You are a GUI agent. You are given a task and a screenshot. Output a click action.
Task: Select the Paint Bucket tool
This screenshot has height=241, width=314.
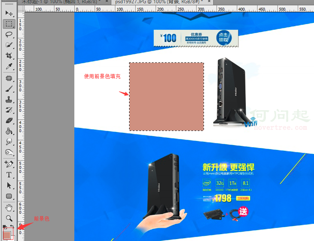pyautogui.click(x=9, y=131)
